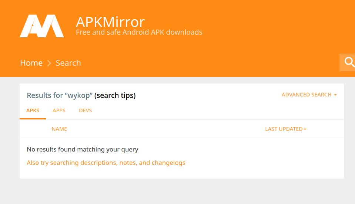Select the APKS tab
The image size is (355, 204).
33,110
